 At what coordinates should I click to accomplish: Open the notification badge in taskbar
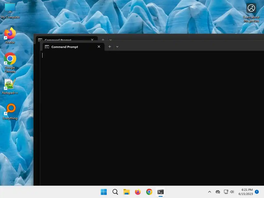tap(257, 192)
